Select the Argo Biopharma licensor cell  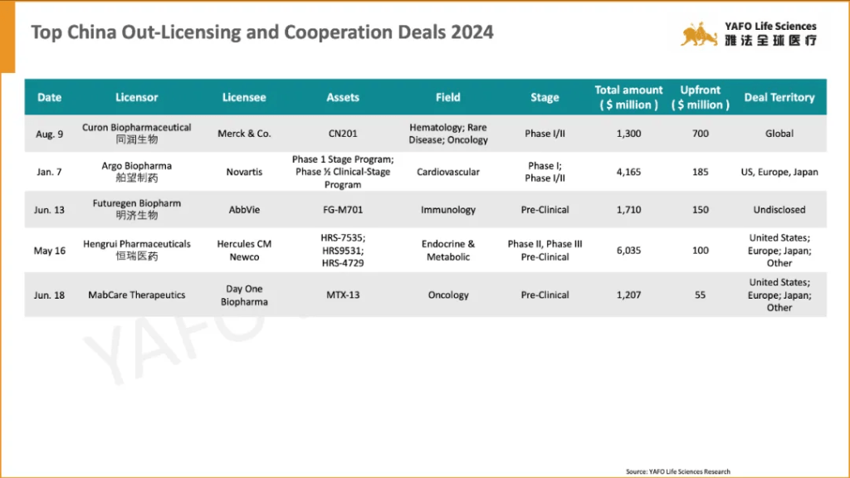click(136, 172)
